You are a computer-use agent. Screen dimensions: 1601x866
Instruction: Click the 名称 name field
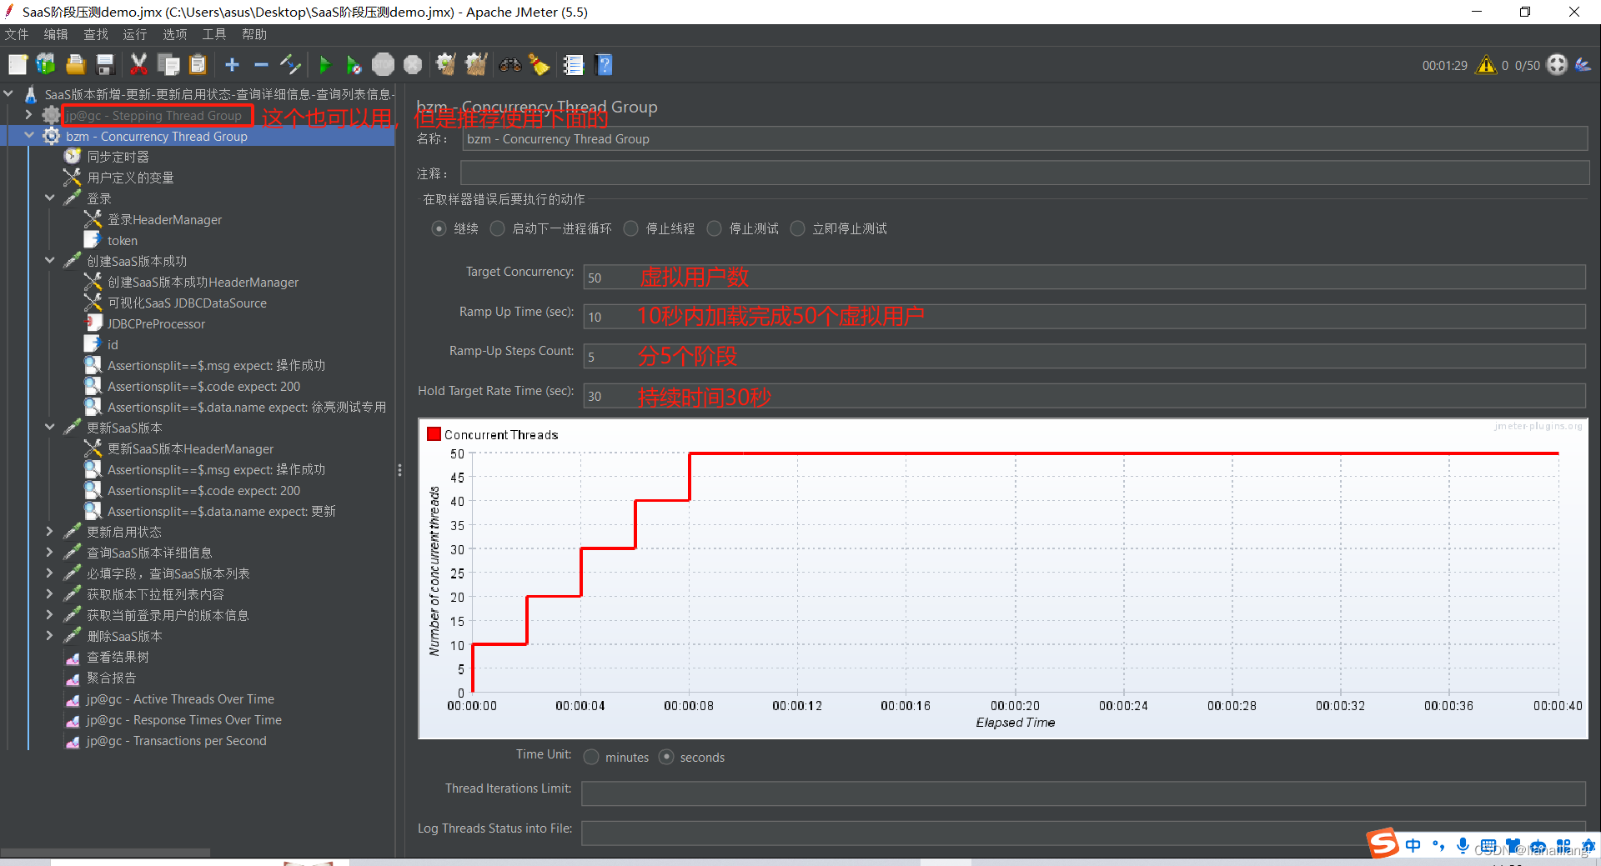pyautogui.click(x=1025, y=138)
